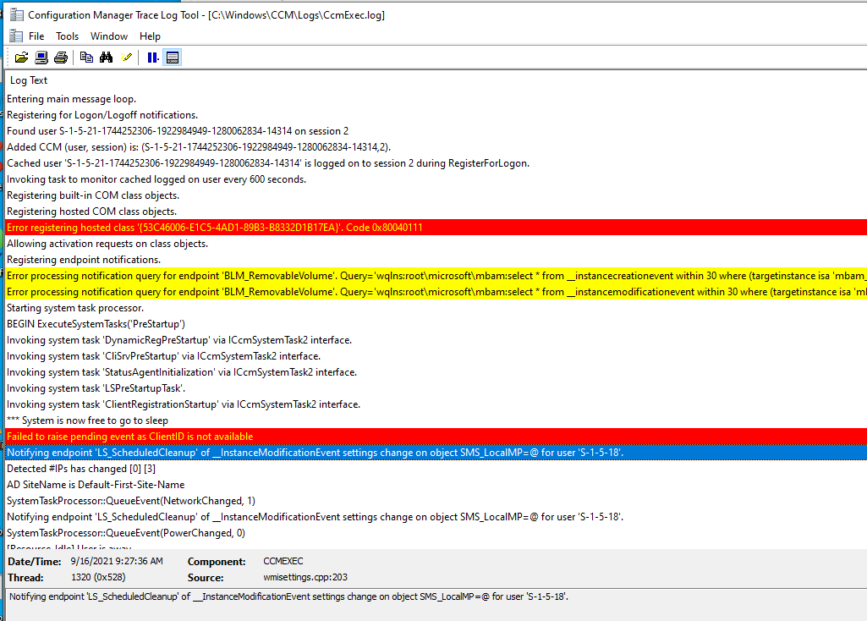Click the blue highlighted LS_ScheduledCleanup row
The width and height of the screenshot is (867, 621).
coord(436,453)
